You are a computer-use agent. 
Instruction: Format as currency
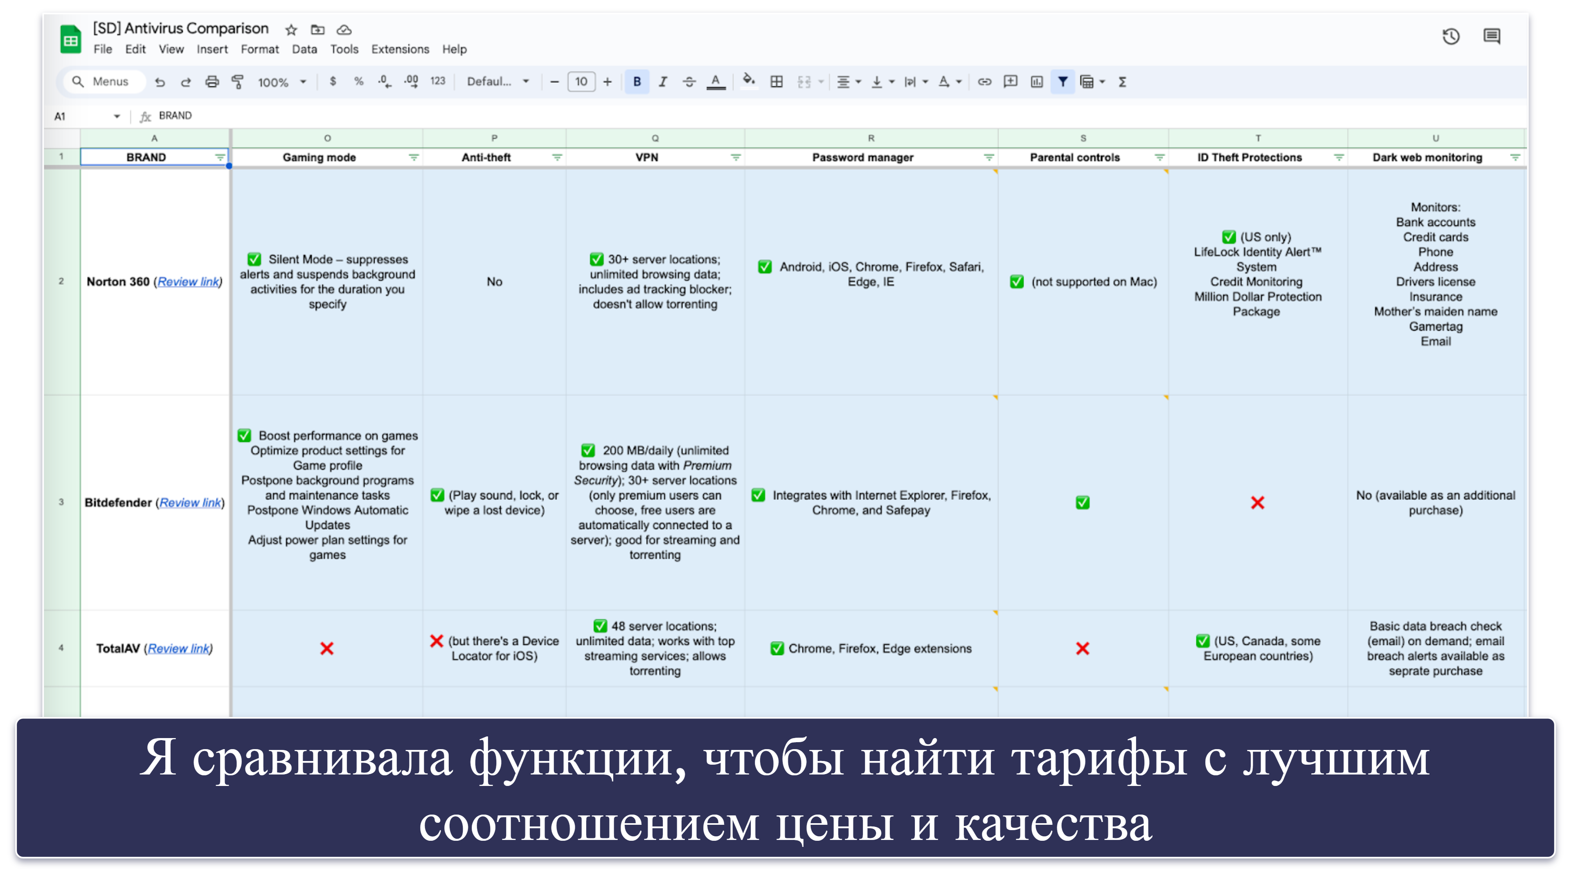coord(333,81)
